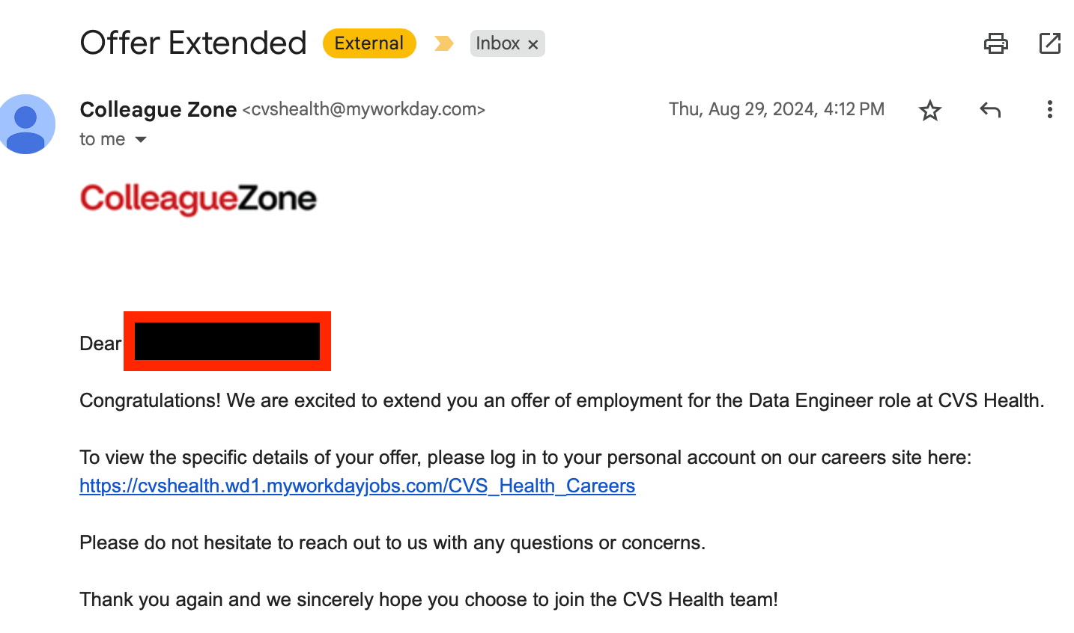Click the "to me" recipient text
This screenshot has width=1074, height=633.
point(102,140)
